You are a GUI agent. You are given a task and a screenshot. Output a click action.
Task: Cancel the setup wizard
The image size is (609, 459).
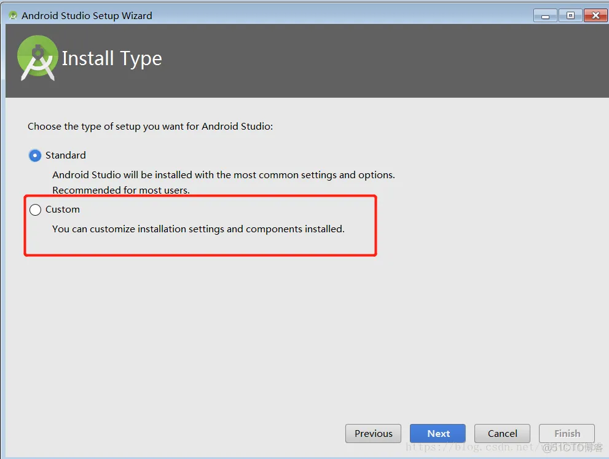coord(502,433)
